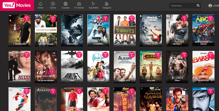Open Action Jackson movie poster

click(x=19, y=67)
